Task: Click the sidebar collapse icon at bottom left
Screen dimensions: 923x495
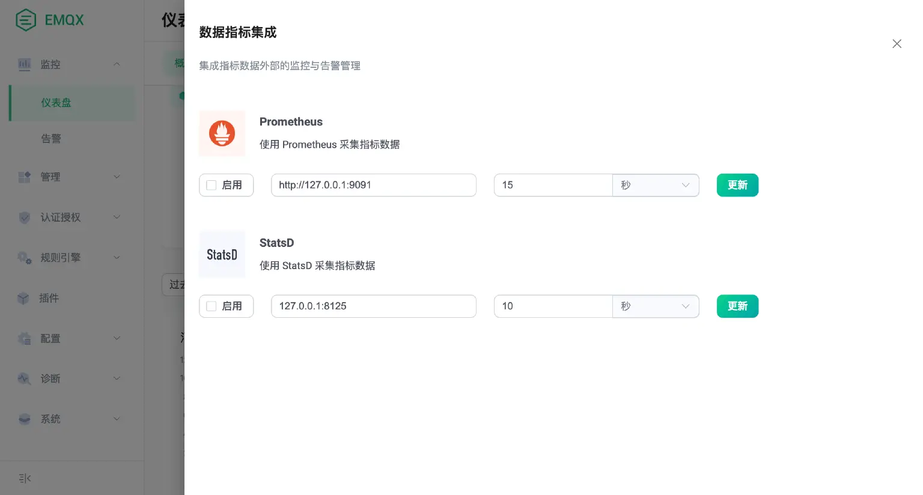Action: pyautogui.click(x=25, y=478)
